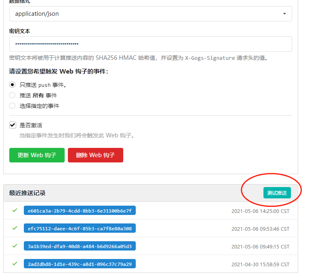Open delivery record efc75112-daee-4c6f-85b3-ca7f8e80a308
Screen dimensions: 320x280
pos(80,228)
